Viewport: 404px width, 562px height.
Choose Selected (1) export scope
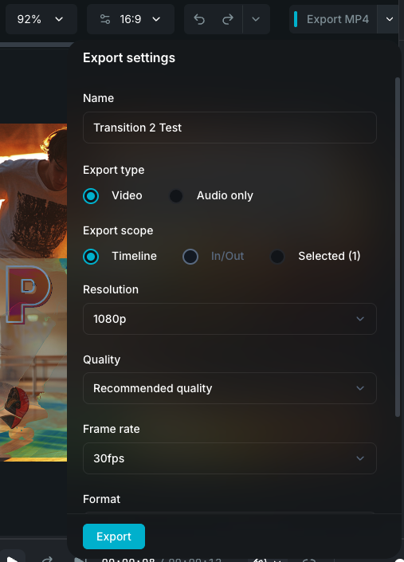pos(277,257)
